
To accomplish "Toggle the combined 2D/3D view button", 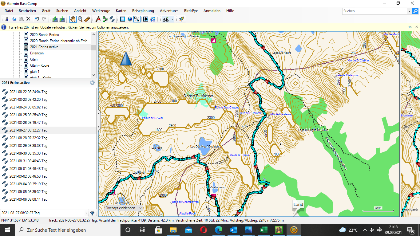I will (137, 19).
